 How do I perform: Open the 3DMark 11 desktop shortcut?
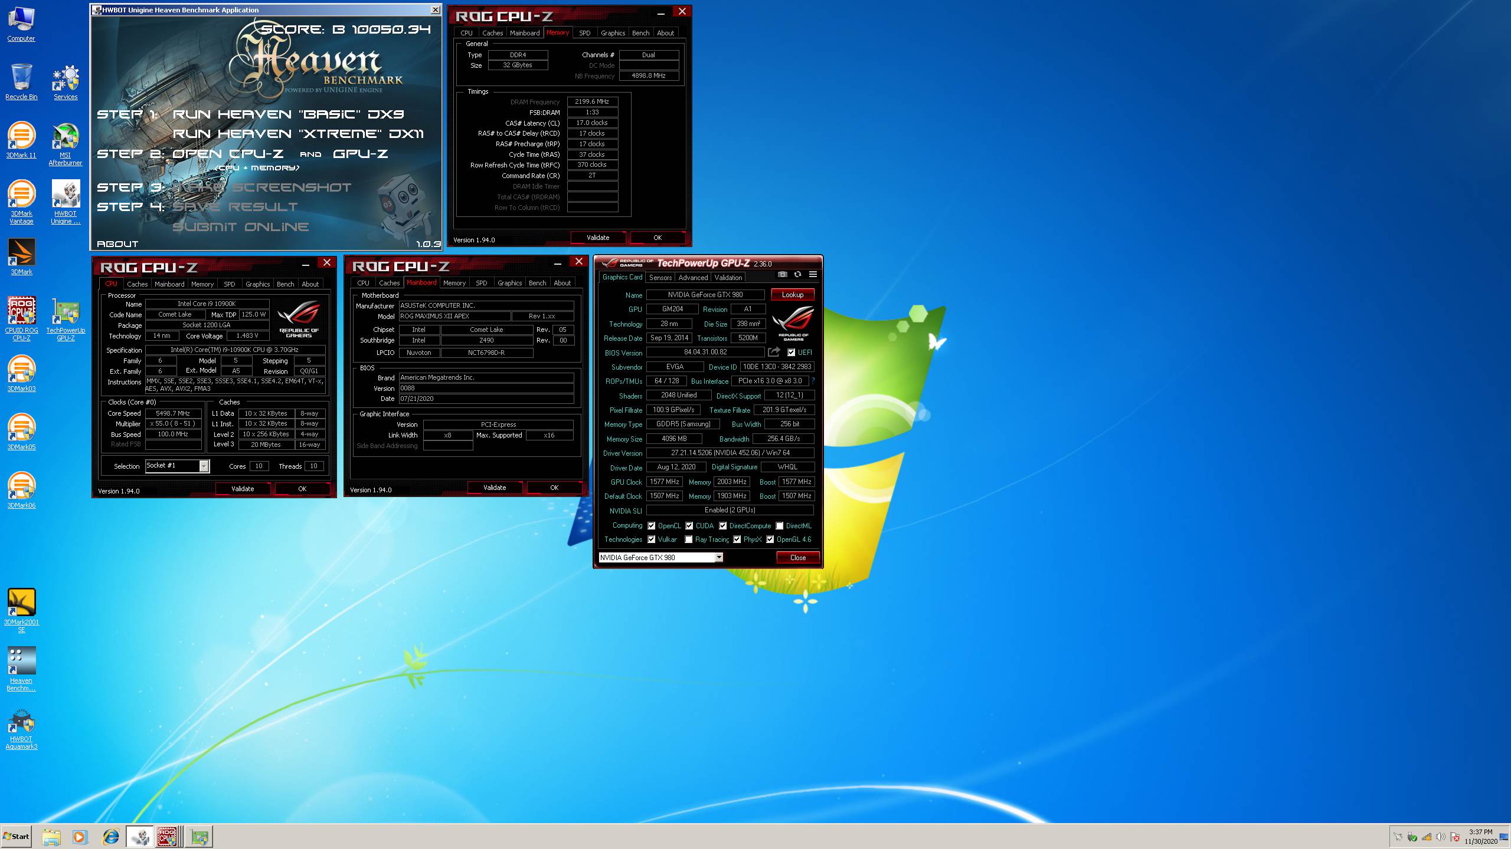[21, 140]
